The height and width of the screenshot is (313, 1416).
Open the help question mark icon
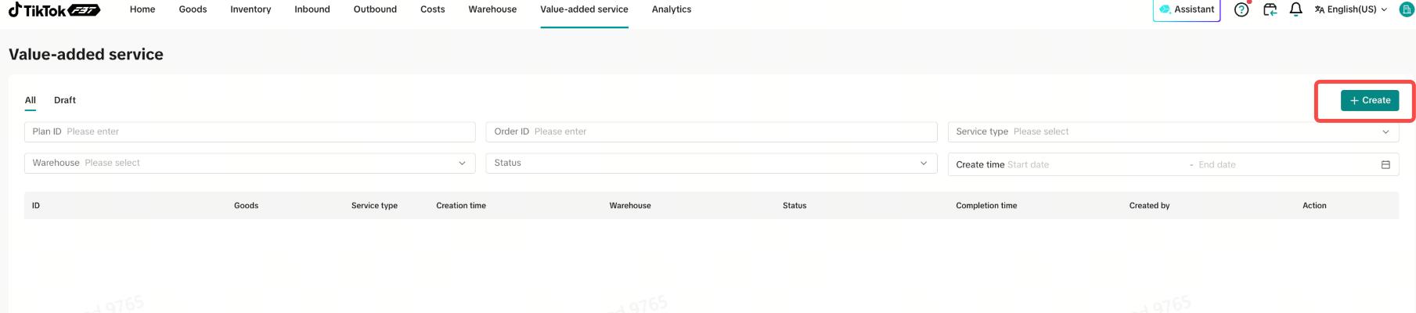(x=1241, y=9)
